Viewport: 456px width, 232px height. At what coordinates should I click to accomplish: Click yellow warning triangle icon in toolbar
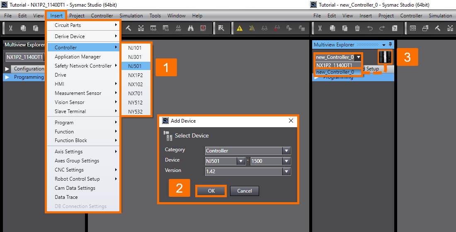click(239, 28)
